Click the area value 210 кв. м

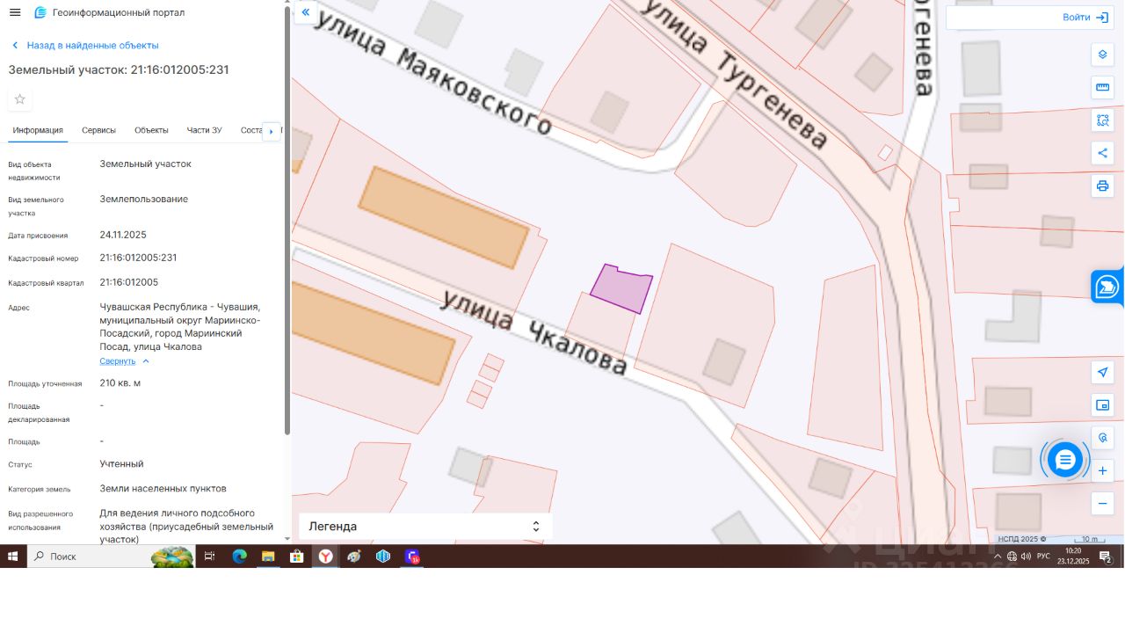pyautogui.click(x=120, y=383)
